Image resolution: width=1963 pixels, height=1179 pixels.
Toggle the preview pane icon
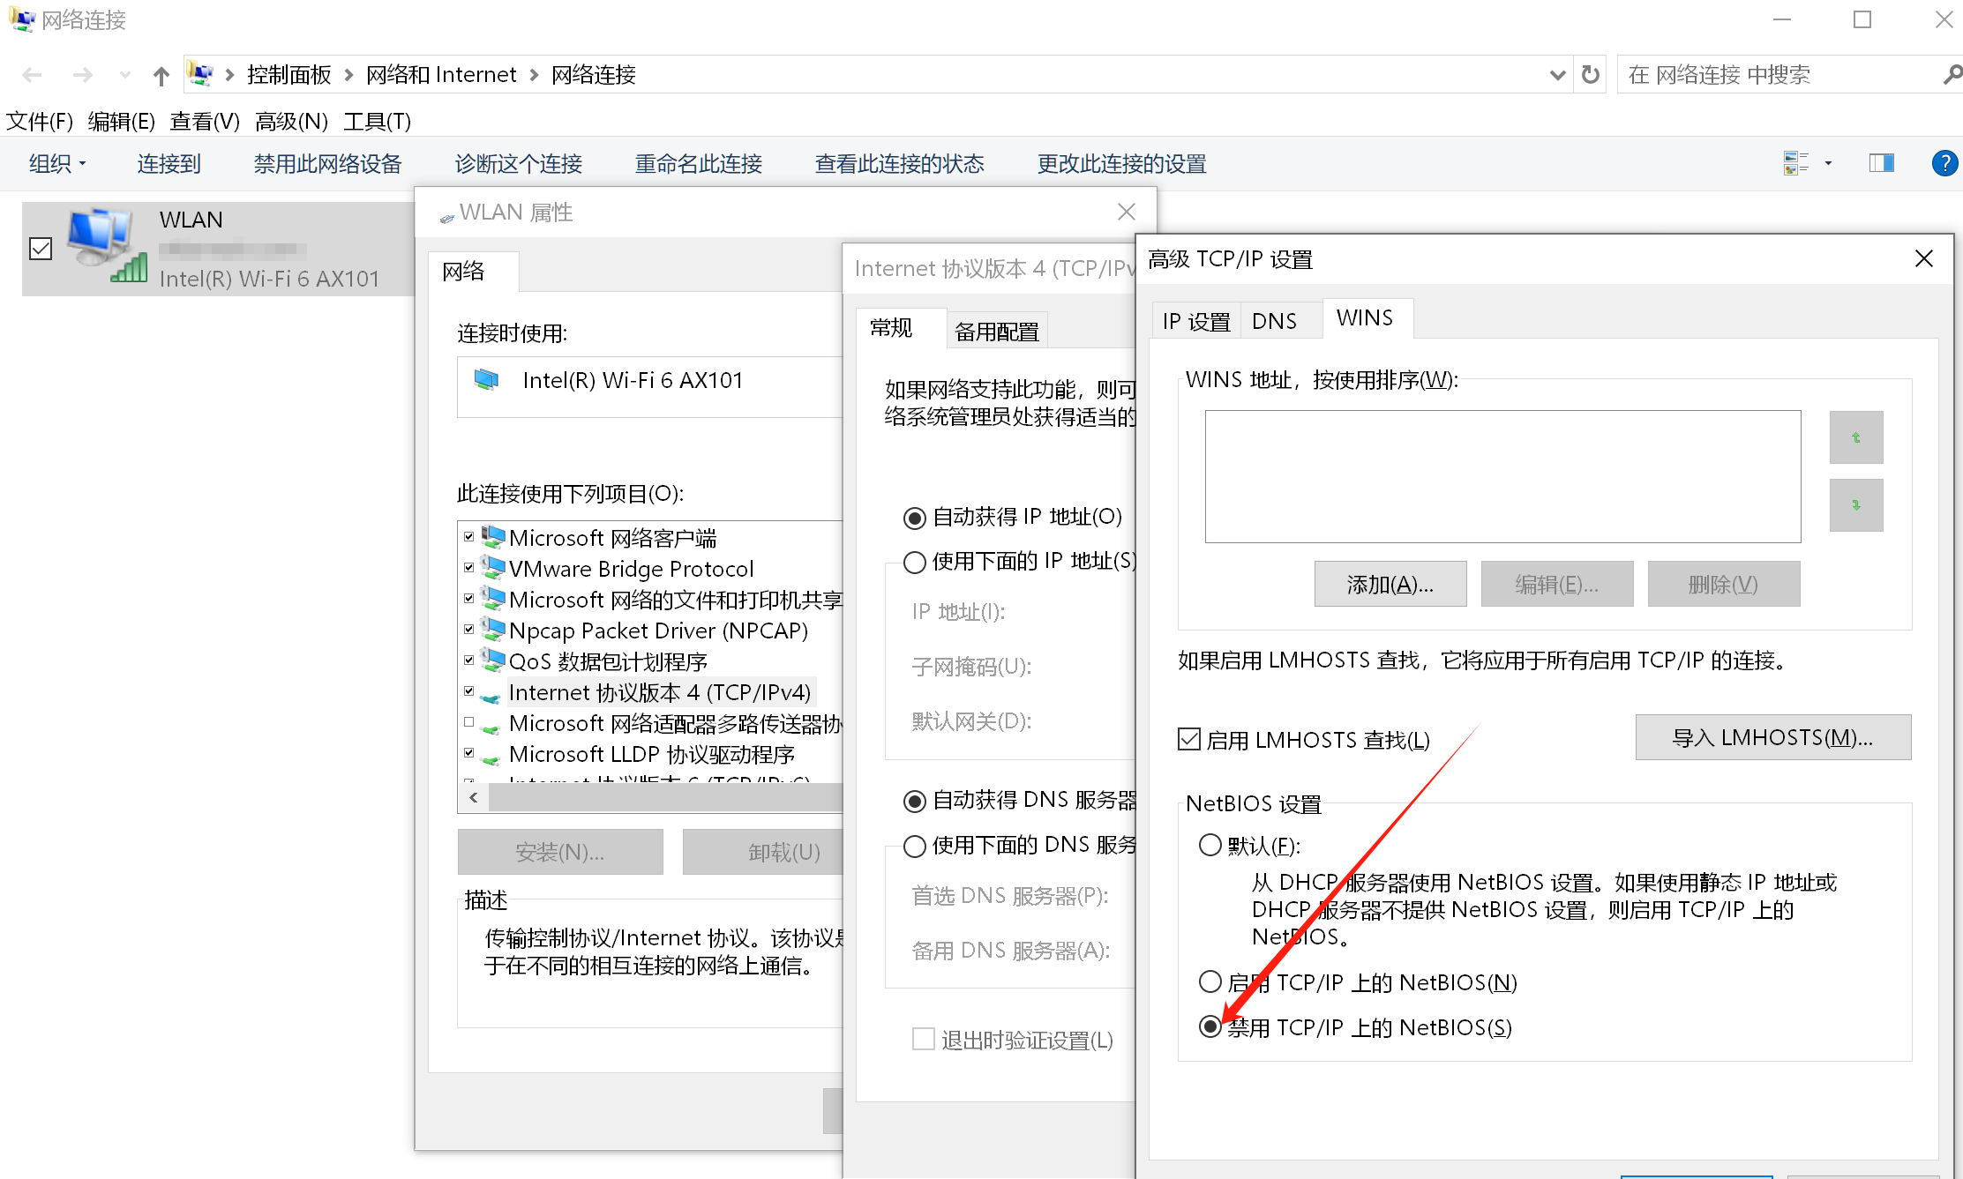[1881, 163]
